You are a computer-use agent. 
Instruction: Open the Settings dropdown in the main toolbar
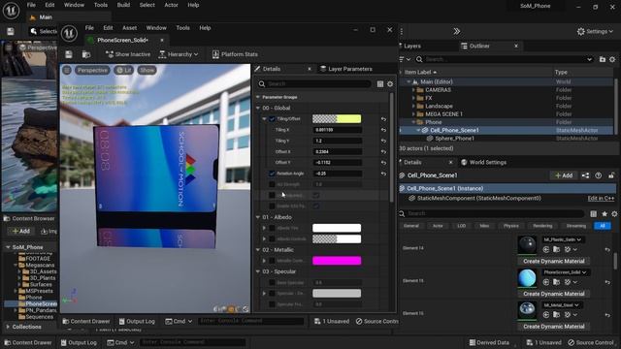[x=595, y=31]
